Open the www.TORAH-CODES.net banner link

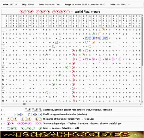click(x=72, y=134)
